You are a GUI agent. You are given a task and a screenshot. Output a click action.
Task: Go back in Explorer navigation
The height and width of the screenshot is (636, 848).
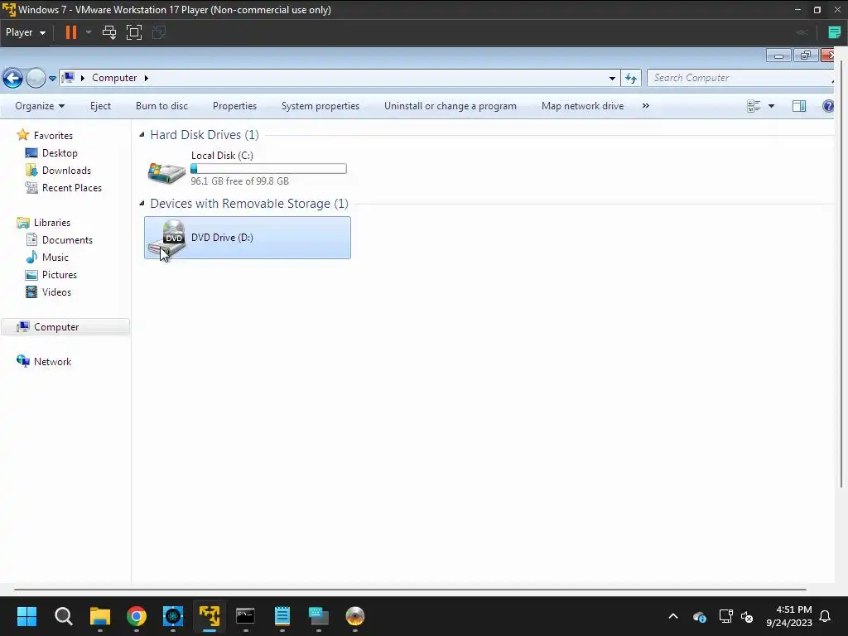tap(12, 79)
